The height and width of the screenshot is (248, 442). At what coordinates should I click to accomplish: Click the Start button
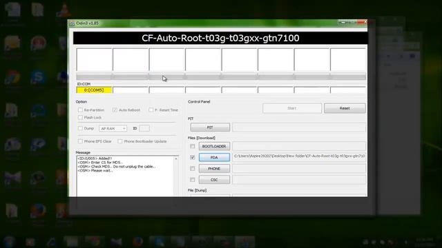291,108
